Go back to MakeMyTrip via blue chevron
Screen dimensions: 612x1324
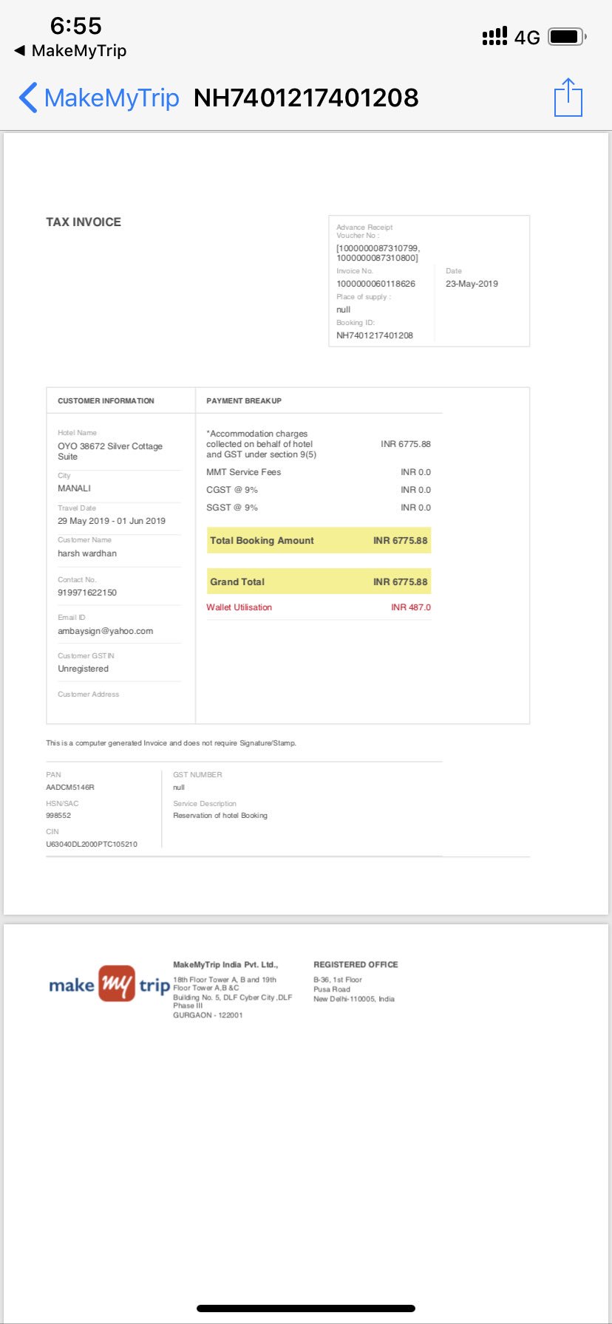28,98
